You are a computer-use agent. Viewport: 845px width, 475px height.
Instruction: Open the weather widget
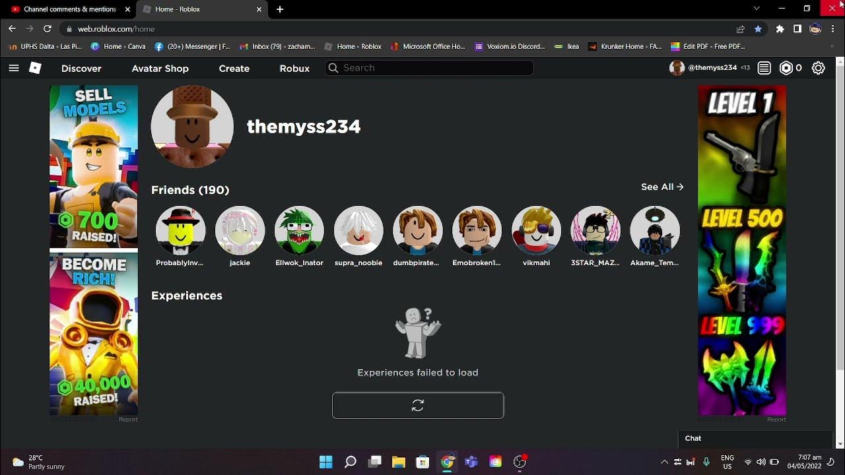pos(38,462)
